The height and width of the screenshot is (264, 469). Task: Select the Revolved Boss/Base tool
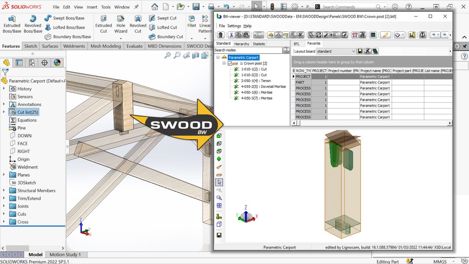click(33, 25)
